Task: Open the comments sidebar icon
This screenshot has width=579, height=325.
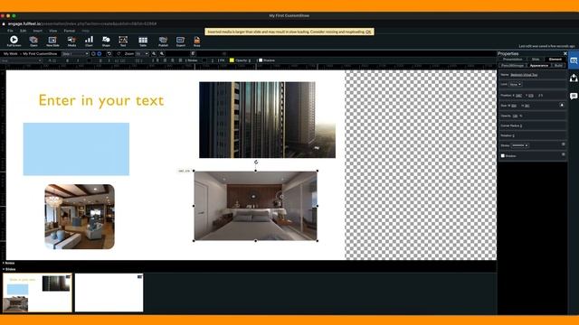Action: (x=574, y=97)
